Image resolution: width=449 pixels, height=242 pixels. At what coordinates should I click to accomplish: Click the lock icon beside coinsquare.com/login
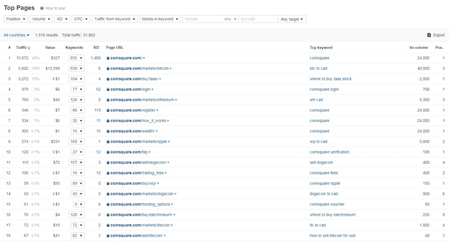108,89
